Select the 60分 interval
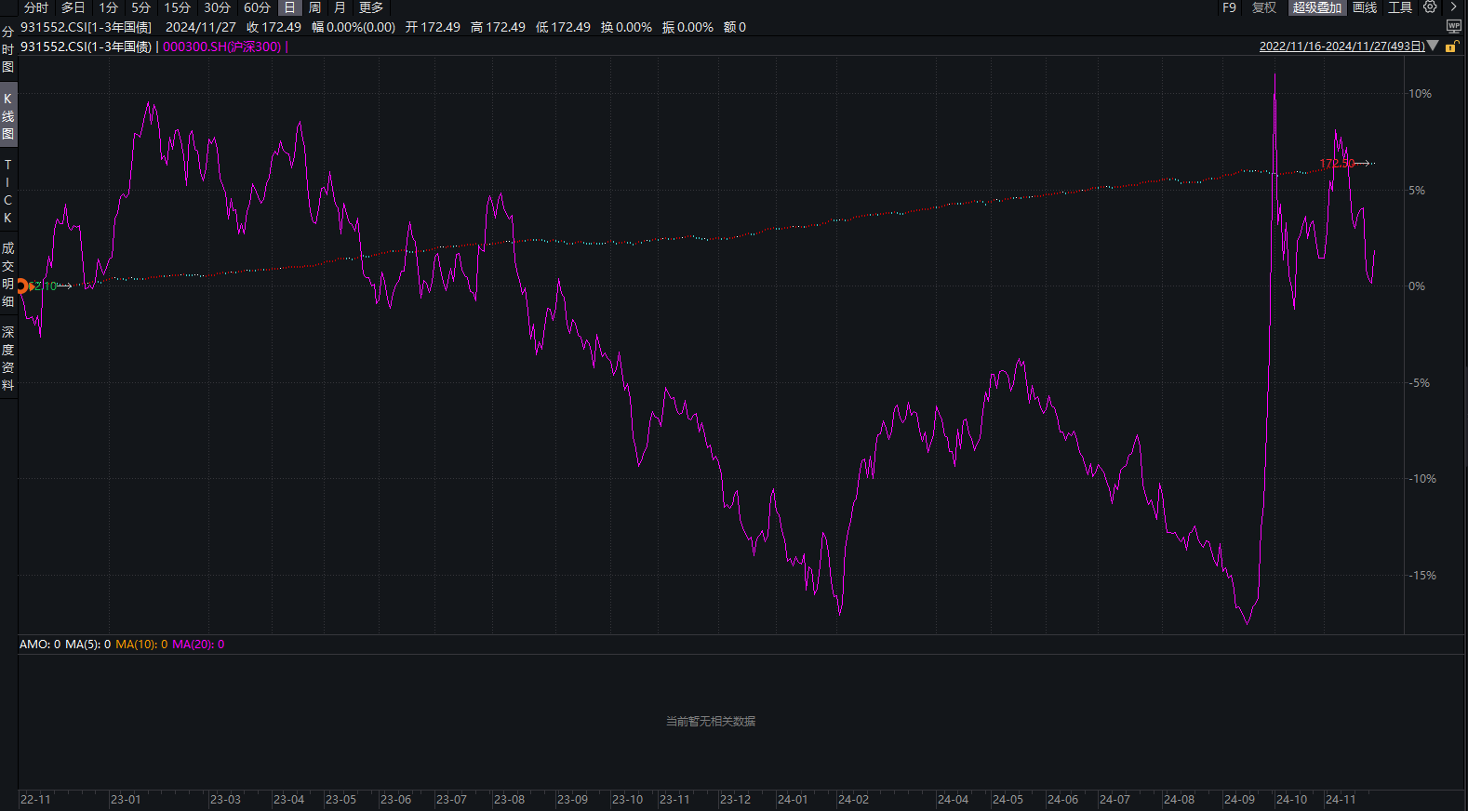The height and width of the screenshot is (811, 1468). pyautogui.click(x=258, y=7)
